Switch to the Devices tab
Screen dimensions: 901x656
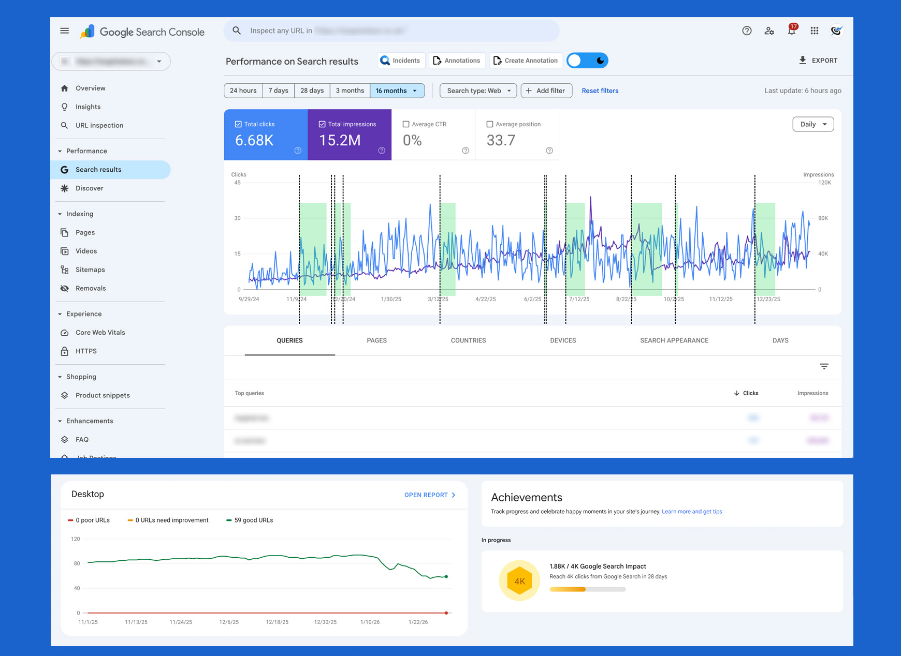tap(563, 340)
